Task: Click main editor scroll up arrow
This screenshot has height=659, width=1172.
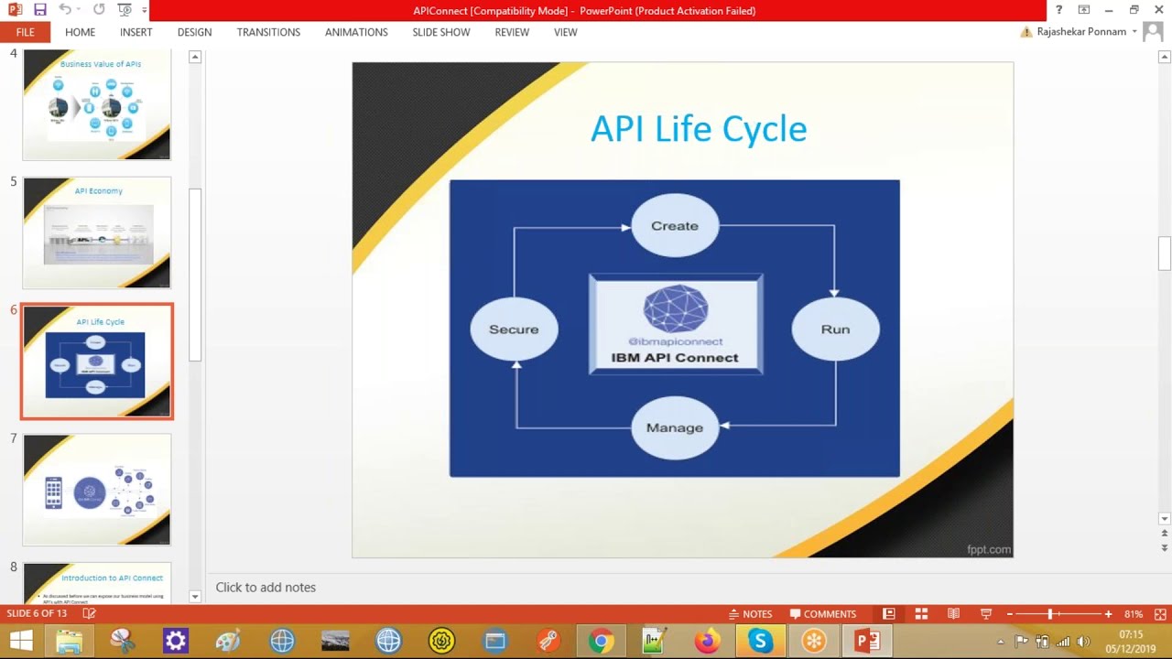Action: 1165,57
